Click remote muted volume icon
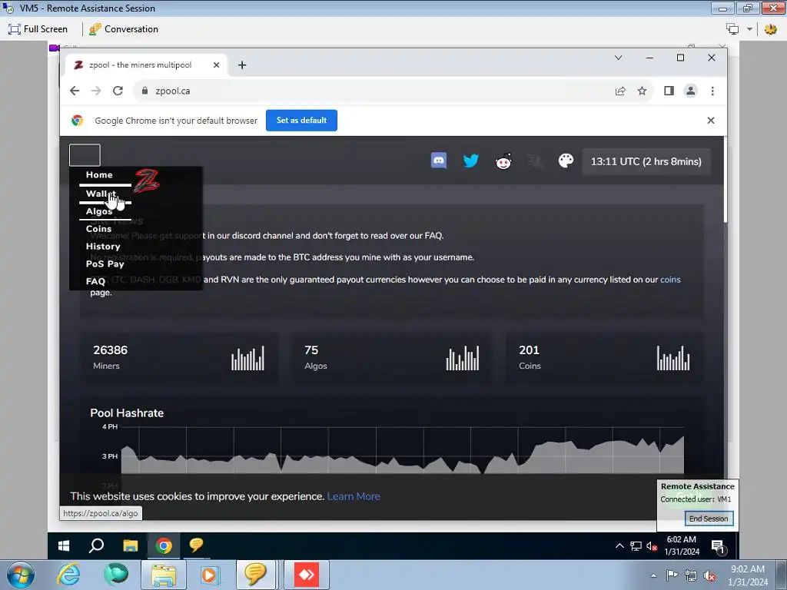Viewport: 787px width, 590px height. [x=652, y=546]
